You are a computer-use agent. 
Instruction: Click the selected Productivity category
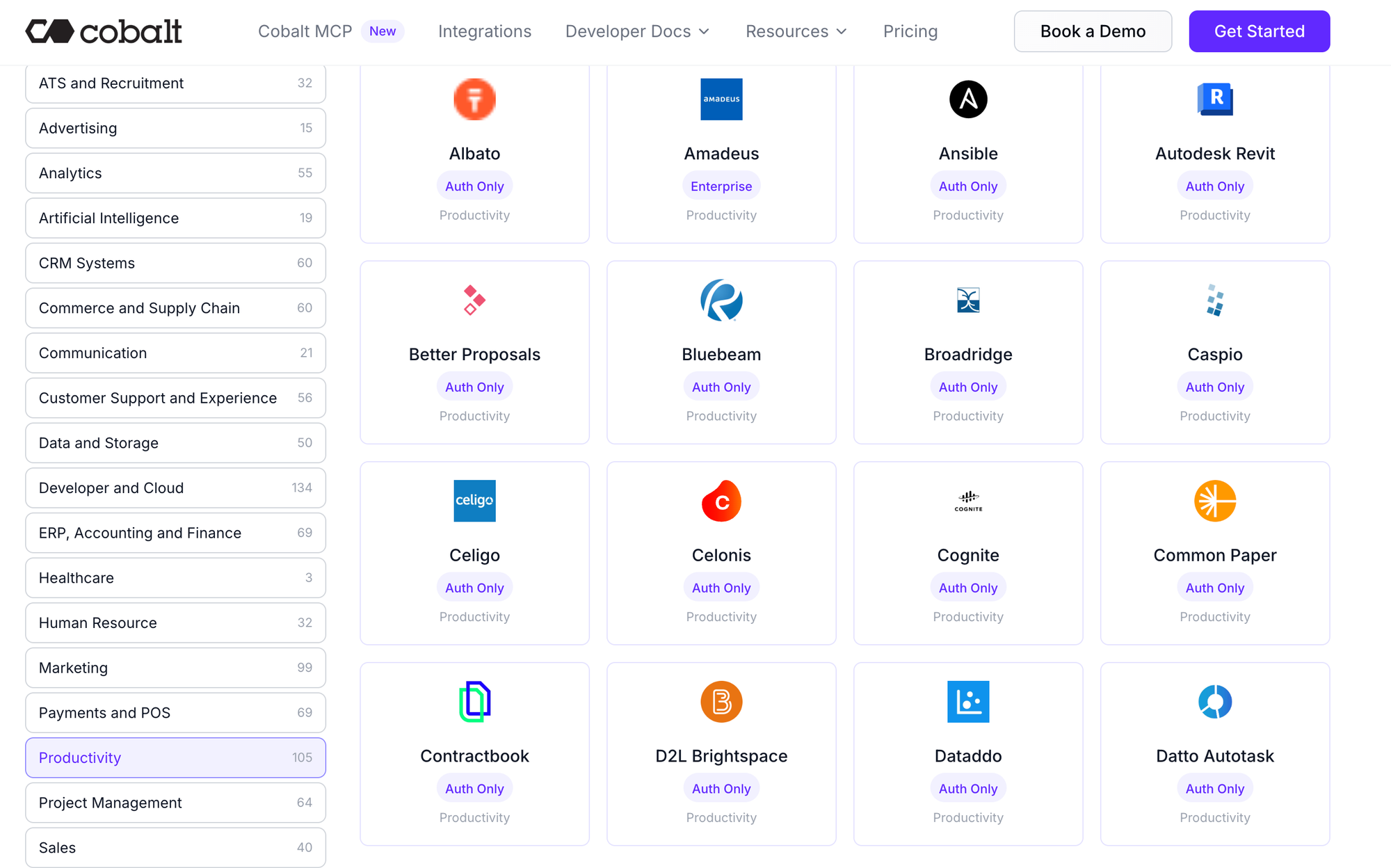click(175, 758)
